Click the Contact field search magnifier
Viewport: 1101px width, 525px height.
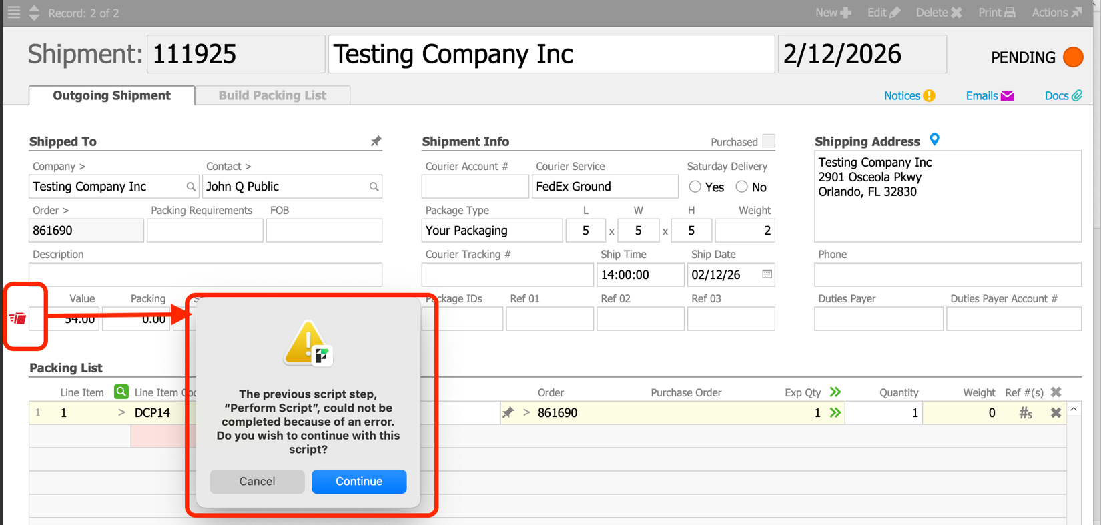click(x=374, y=187)
